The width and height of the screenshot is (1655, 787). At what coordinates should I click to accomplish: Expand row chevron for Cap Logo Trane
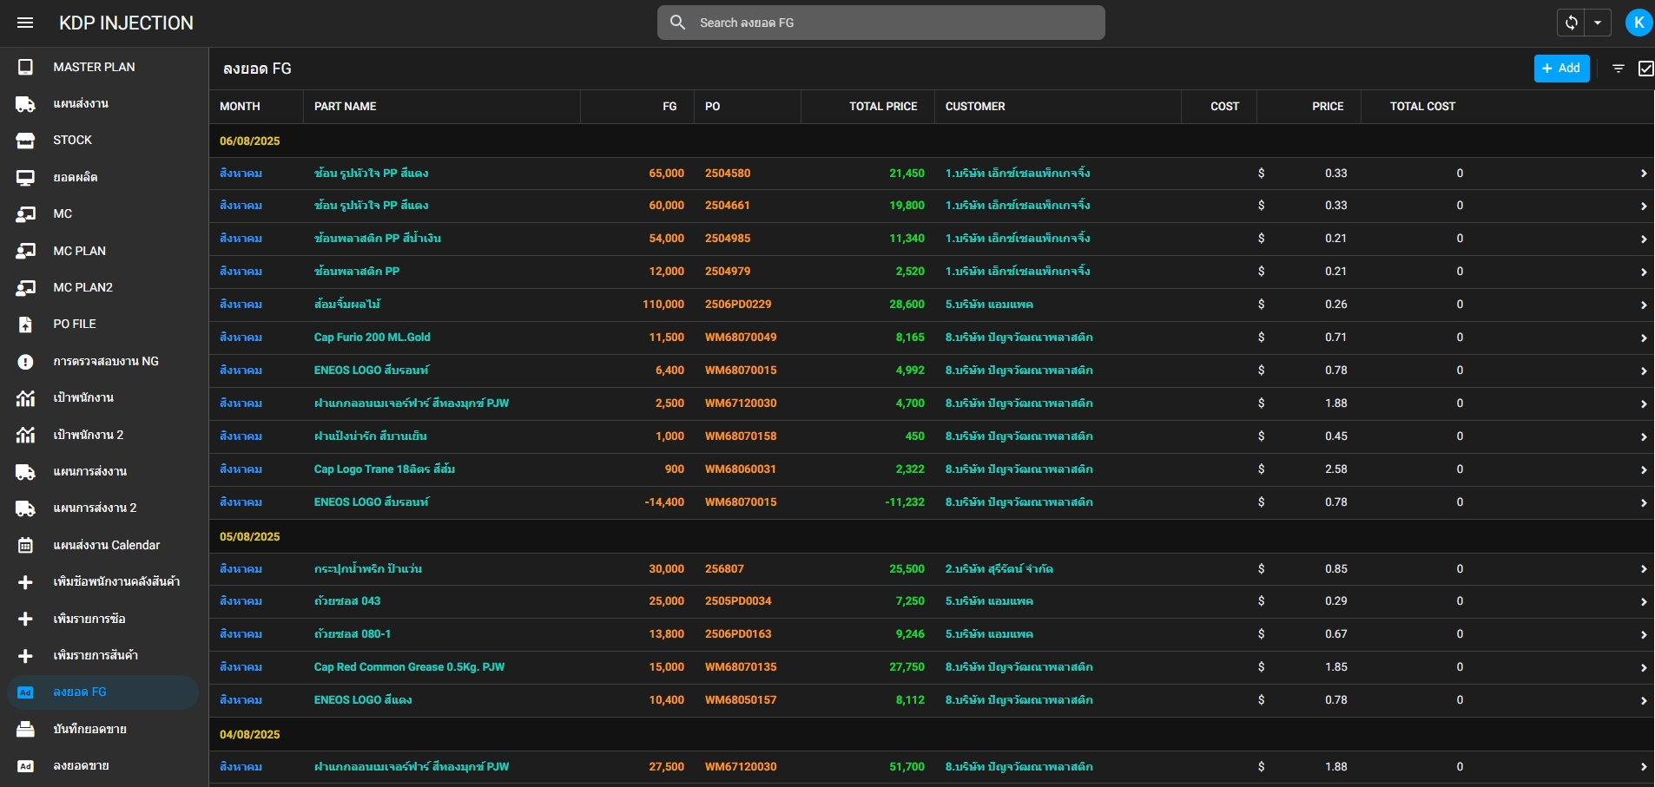point(1643,470)
